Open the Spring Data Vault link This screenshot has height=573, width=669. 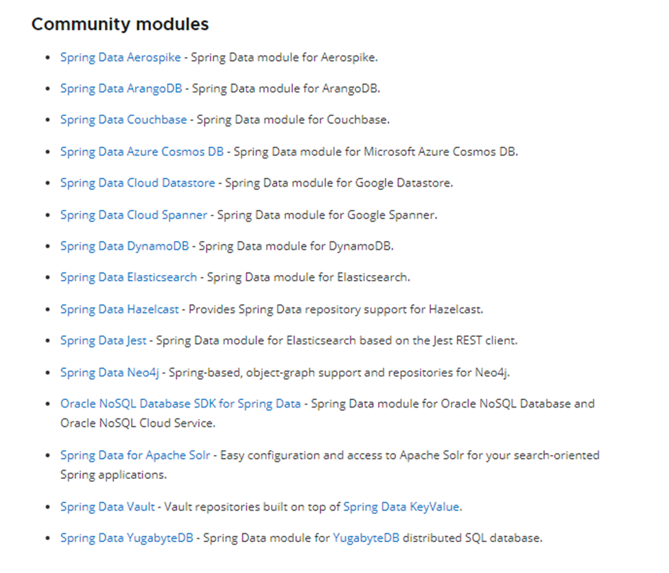tap(107, 507)
